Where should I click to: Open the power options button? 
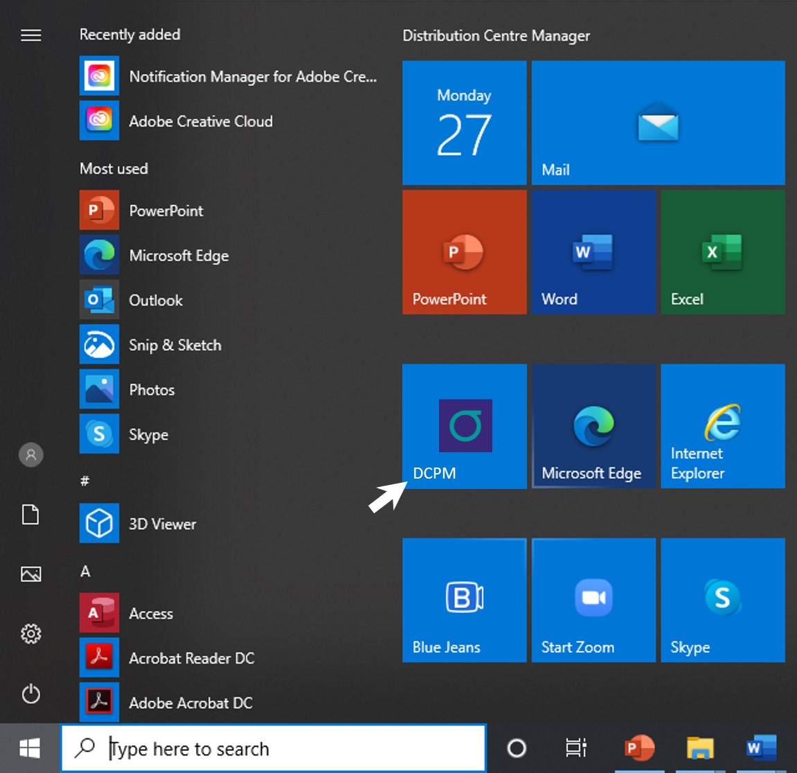(x=31, y=693)
